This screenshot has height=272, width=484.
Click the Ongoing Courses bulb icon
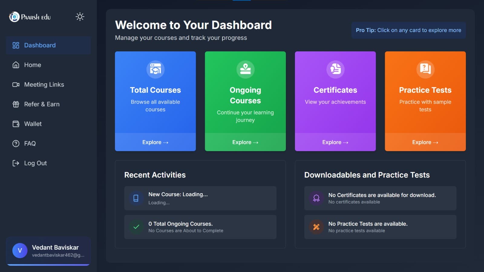tap(245, 69)
